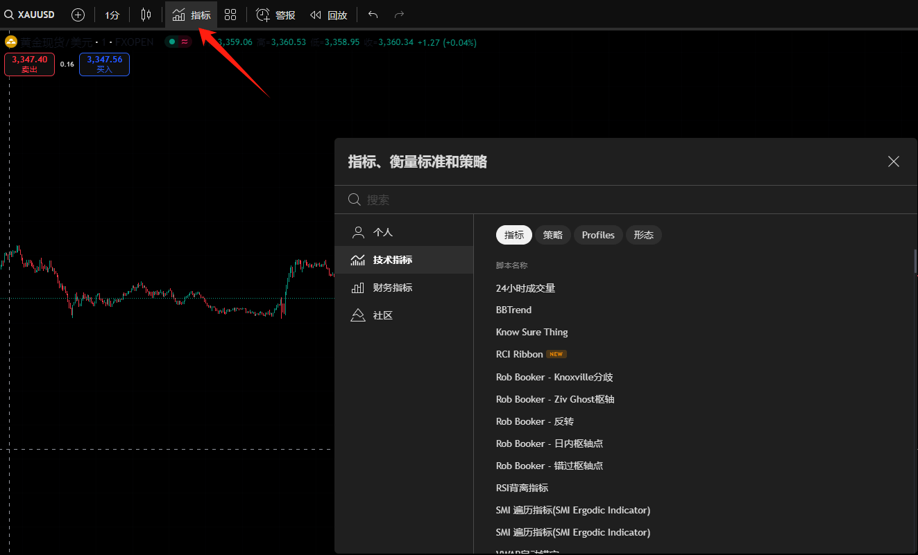918x555 pixels.
Task: Switch to the 指标 tab pill
Action: pos(514,235)
